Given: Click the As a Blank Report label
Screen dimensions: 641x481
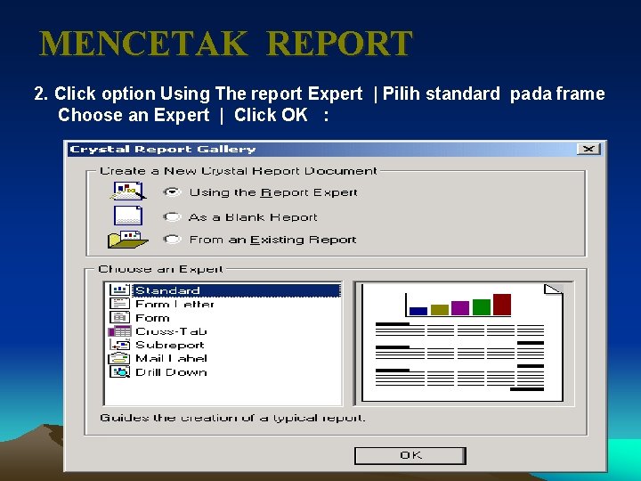Looking at the screenshot, I should (x=253, y=216).
